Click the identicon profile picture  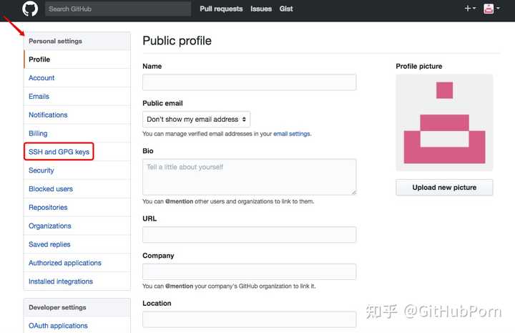click(444, 122)
